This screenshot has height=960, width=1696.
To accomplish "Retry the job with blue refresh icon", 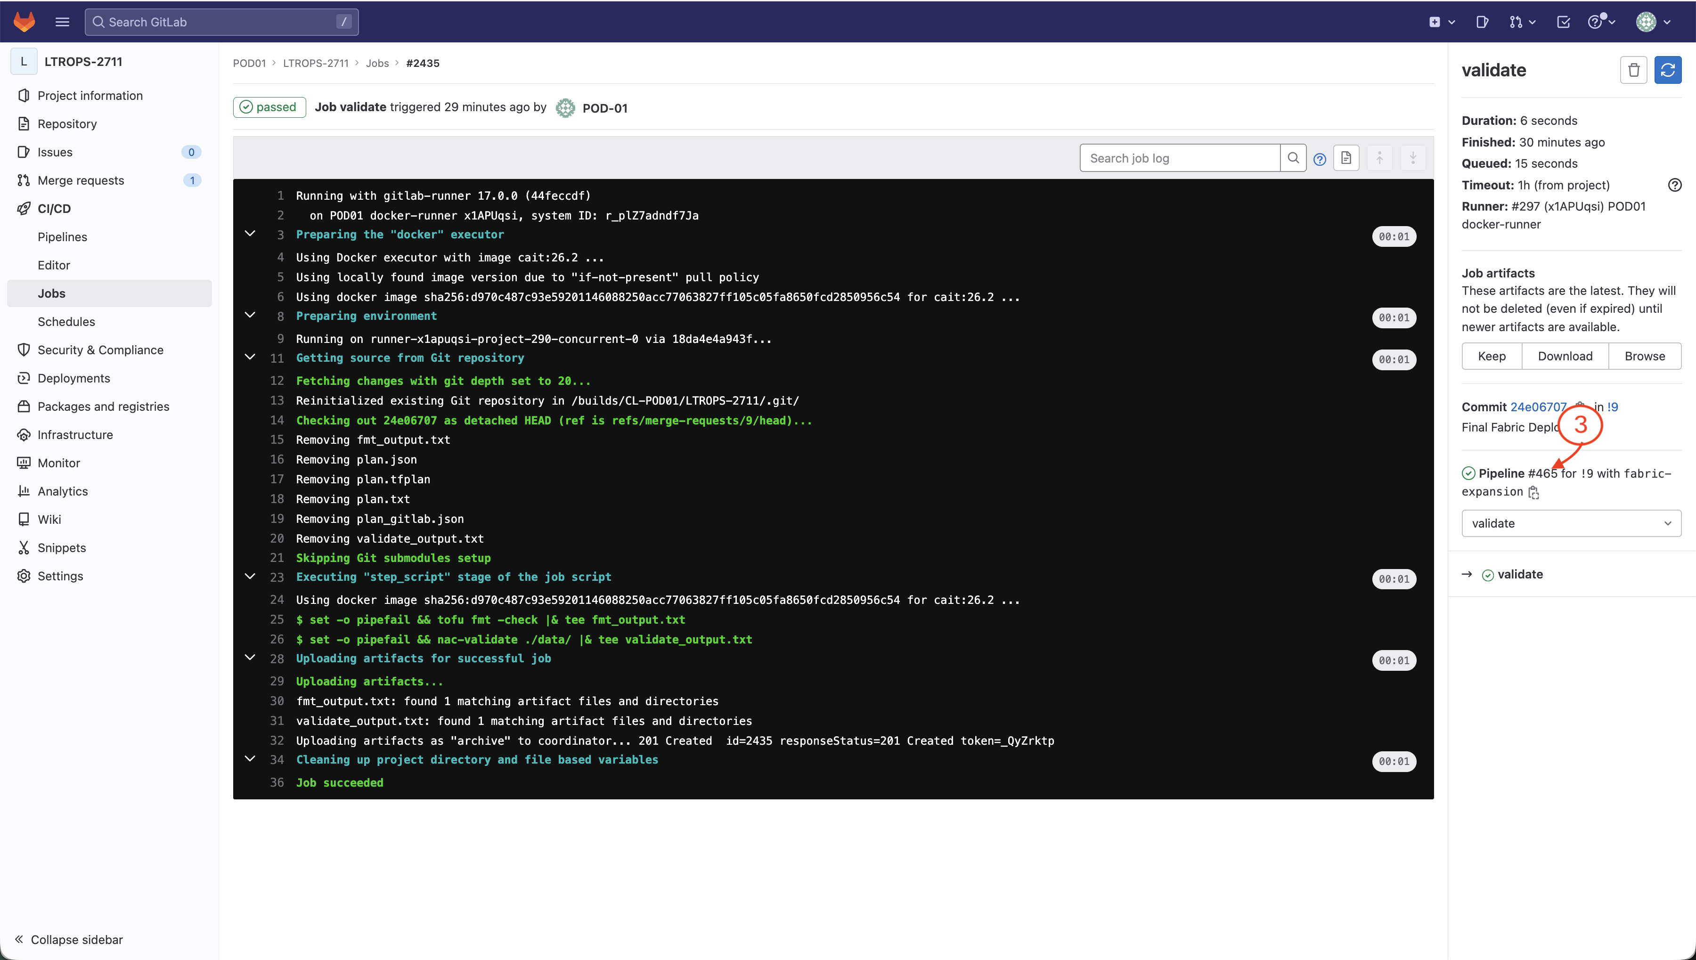I will pyautogui.click(x=1668, y=70).
